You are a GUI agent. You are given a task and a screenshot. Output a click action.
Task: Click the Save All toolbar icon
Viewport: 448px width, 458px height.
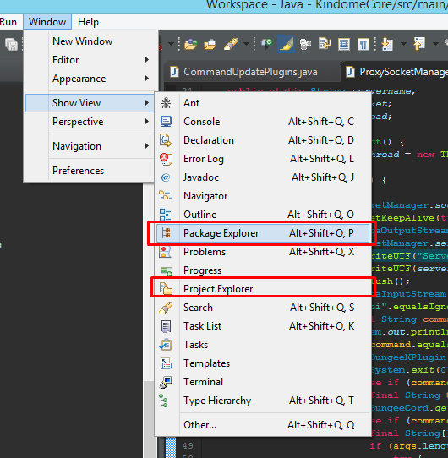tap(11, 45)
